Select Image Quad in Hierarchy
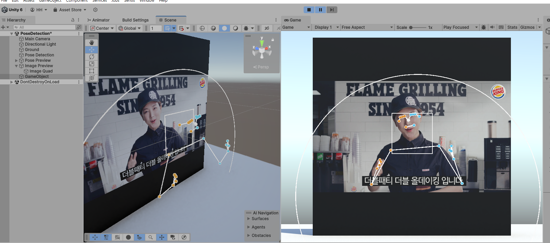Viewport: 550px width, 243px height. click(x=41, y=71)
